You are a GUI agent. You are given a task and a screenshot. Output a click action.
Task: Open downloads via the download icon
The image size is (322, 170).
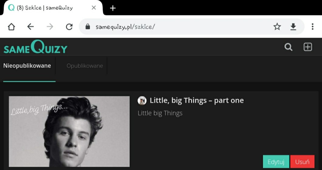pos(293,27)
